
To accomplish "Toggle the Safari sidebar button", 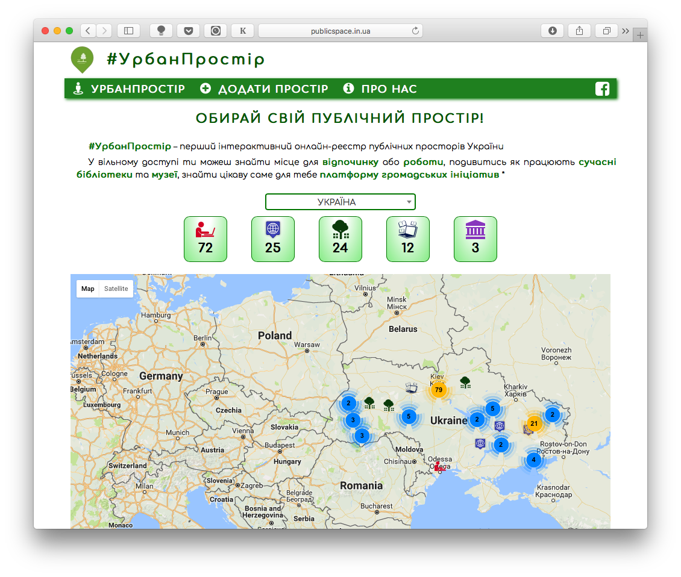I will coord(128,31).
